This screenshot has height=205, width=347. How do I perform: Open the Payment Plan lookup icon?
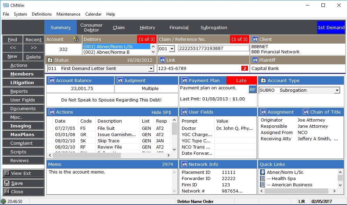pyautogui.click(x=184, y=81)
